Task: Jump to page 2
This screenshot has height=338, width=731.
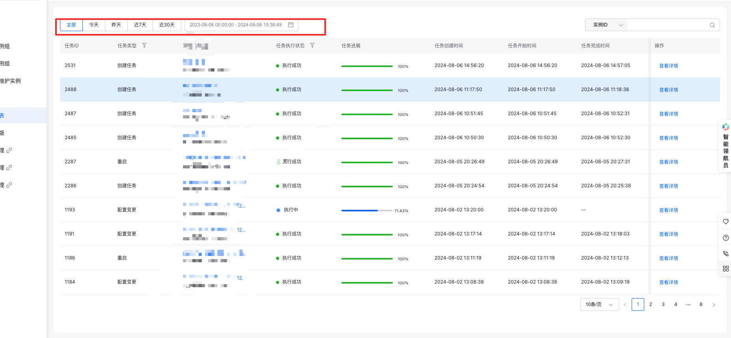Action: [x=651, y=304]
